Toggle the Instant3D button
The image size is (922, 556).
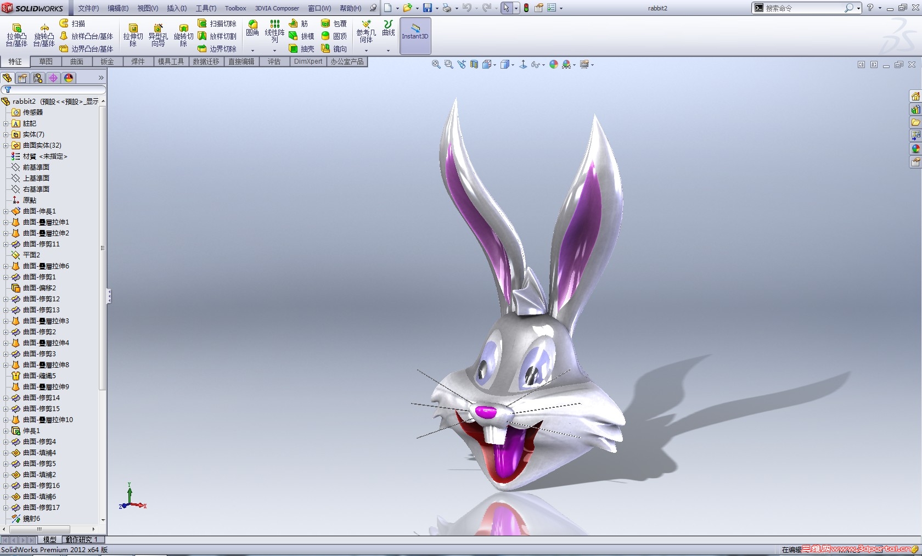pos(415,36)
